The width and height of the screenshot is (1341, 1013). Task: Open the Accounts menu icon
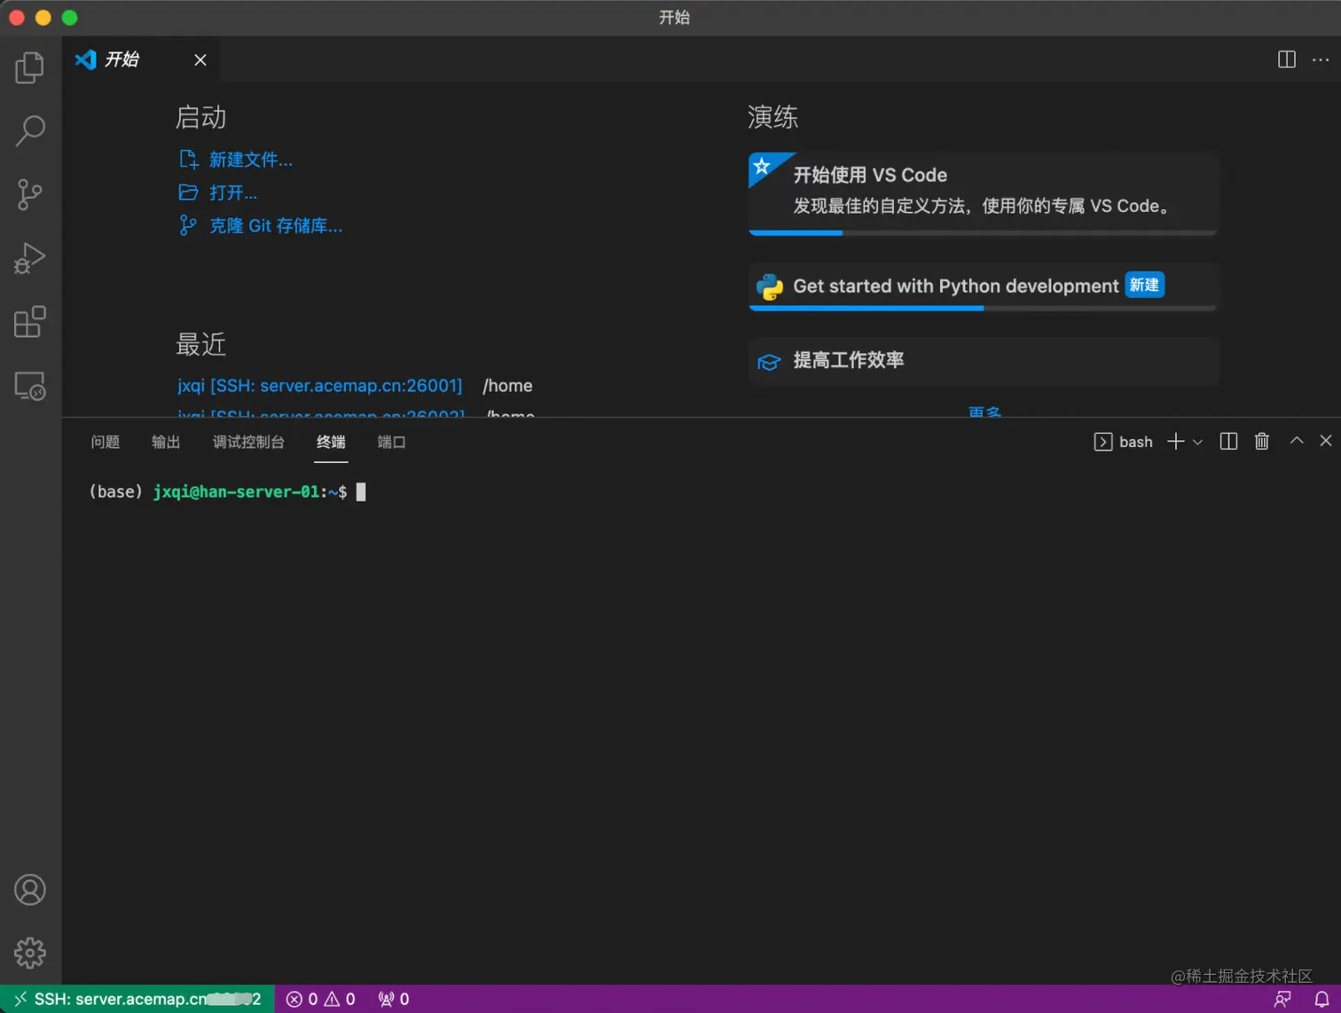pos(30,890)
